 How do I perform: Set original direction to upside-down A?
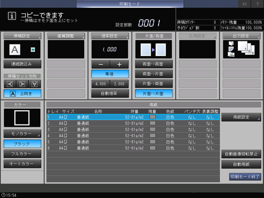(35, 84)
